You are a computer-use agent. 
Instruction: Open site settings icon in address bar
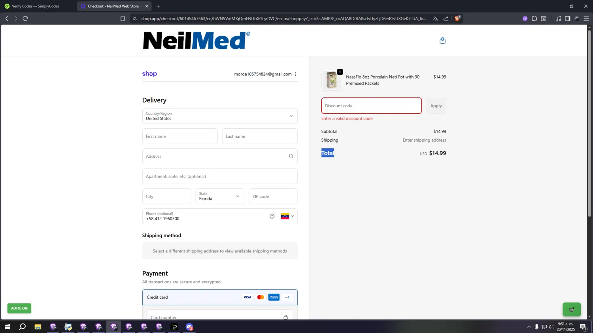[x=134, y=19]
